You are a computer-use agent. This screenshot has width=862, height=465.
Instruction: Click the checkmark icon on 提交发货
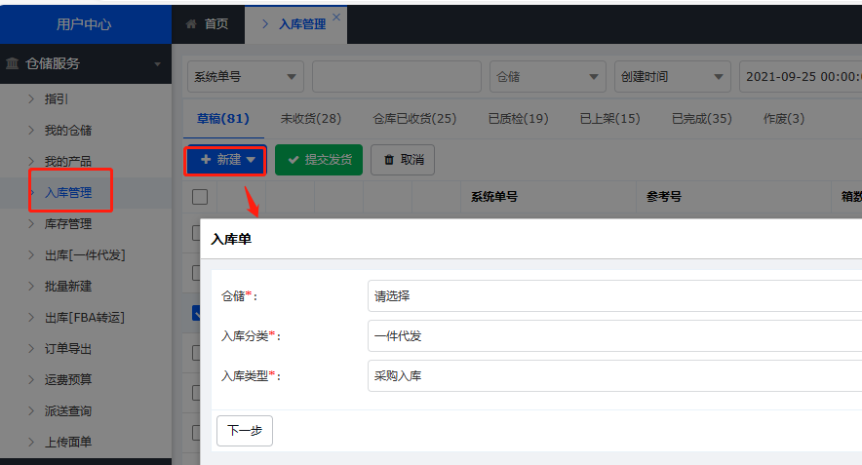294,160
